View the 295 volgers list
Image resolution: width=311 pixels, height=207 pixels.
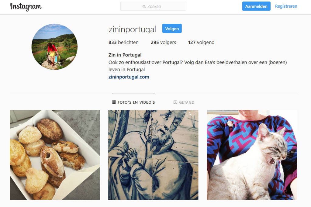(x=163, y=43)
